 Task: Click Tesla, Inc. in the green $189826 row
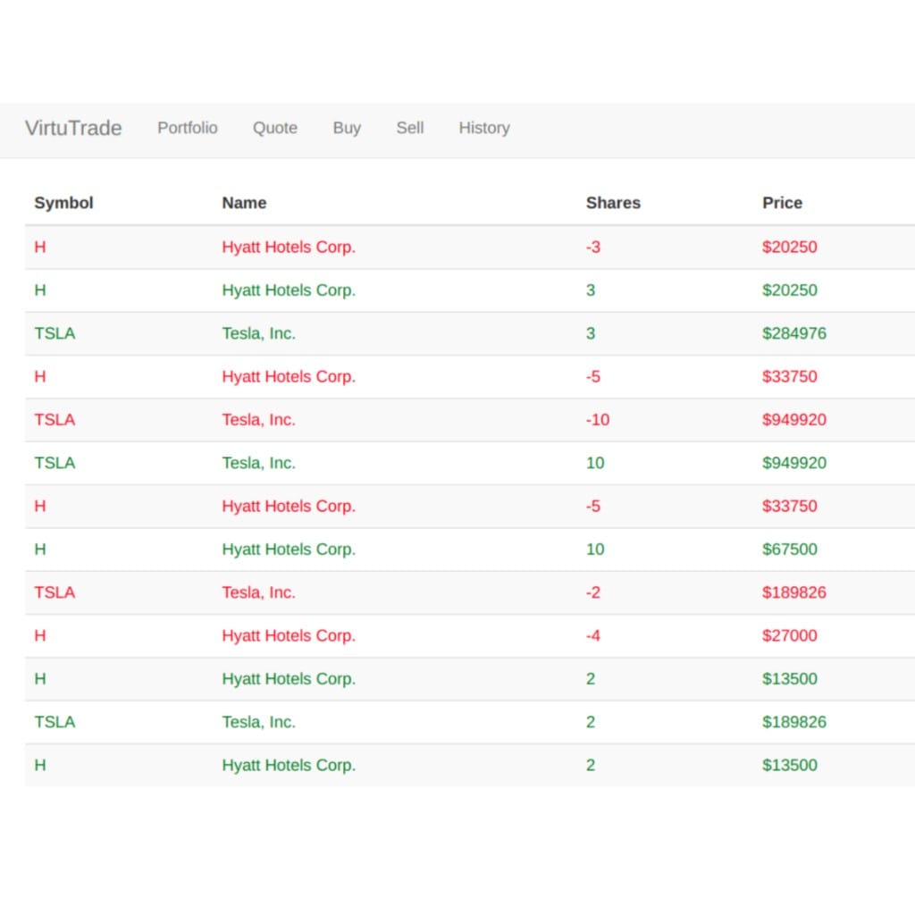pyautogui.click(x=258, y=722)
